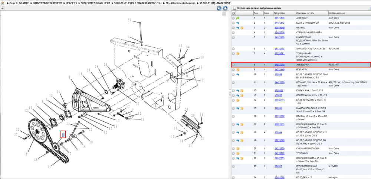Image resolution: width=371 pixels, height=179 pixels.
Task: Click blue replacement arrow in row 2
Action: 238,23
